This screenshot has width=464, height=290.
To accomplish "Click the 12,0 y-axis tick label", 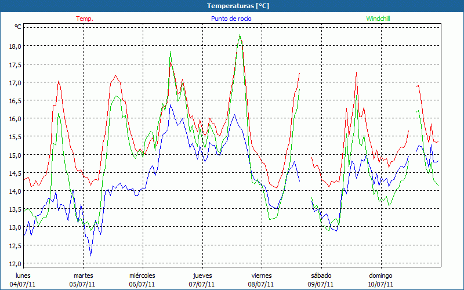I will [x=14, y=263].
